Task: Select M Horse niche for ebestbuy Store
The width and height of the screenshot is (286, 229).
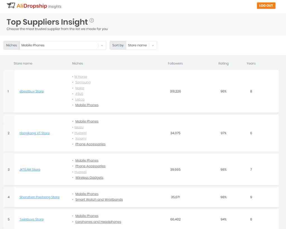Action: (81, 77)
